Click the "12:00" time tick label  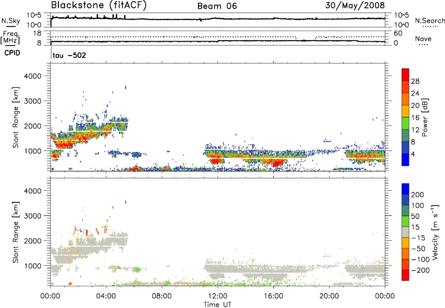click(x=217, y=296)
